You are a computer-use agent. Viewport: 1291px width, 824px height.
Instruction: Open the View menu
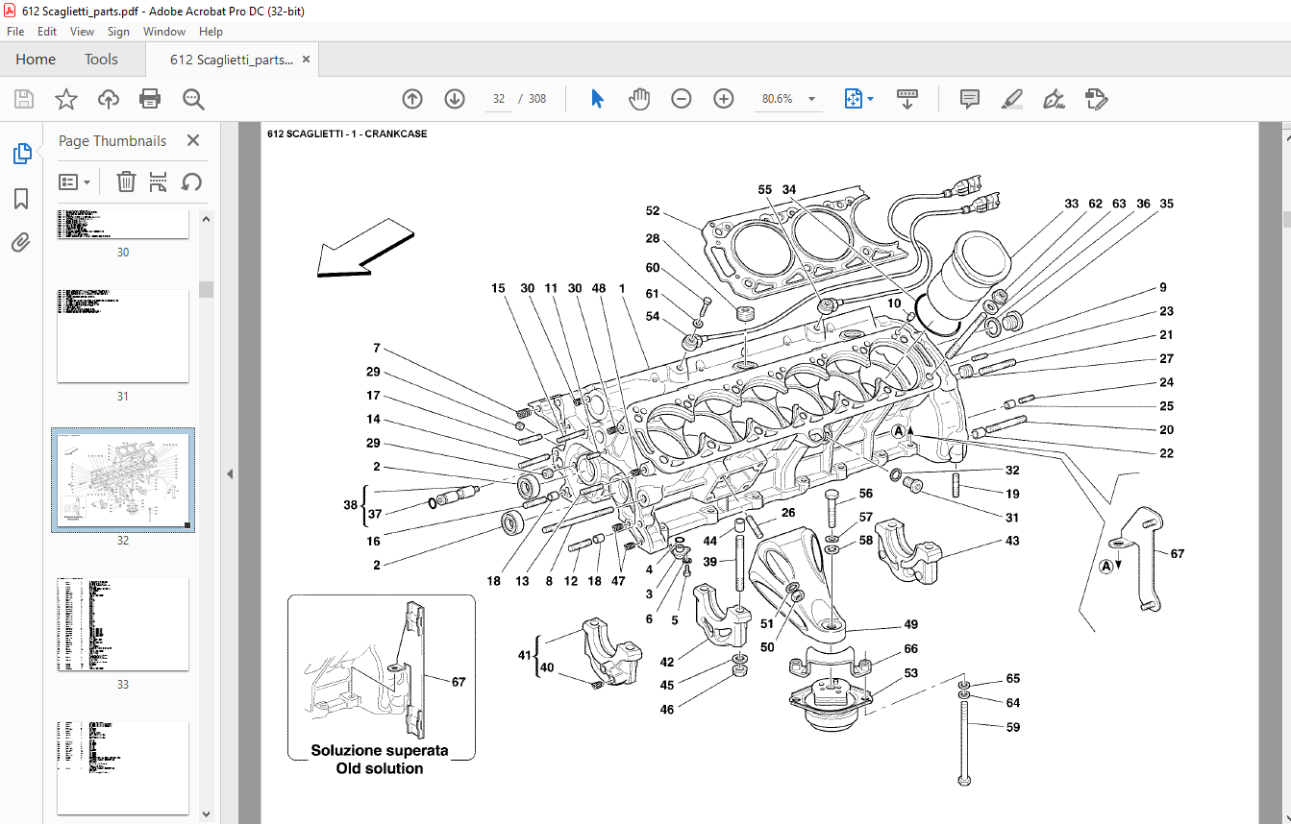click(83, 32)
